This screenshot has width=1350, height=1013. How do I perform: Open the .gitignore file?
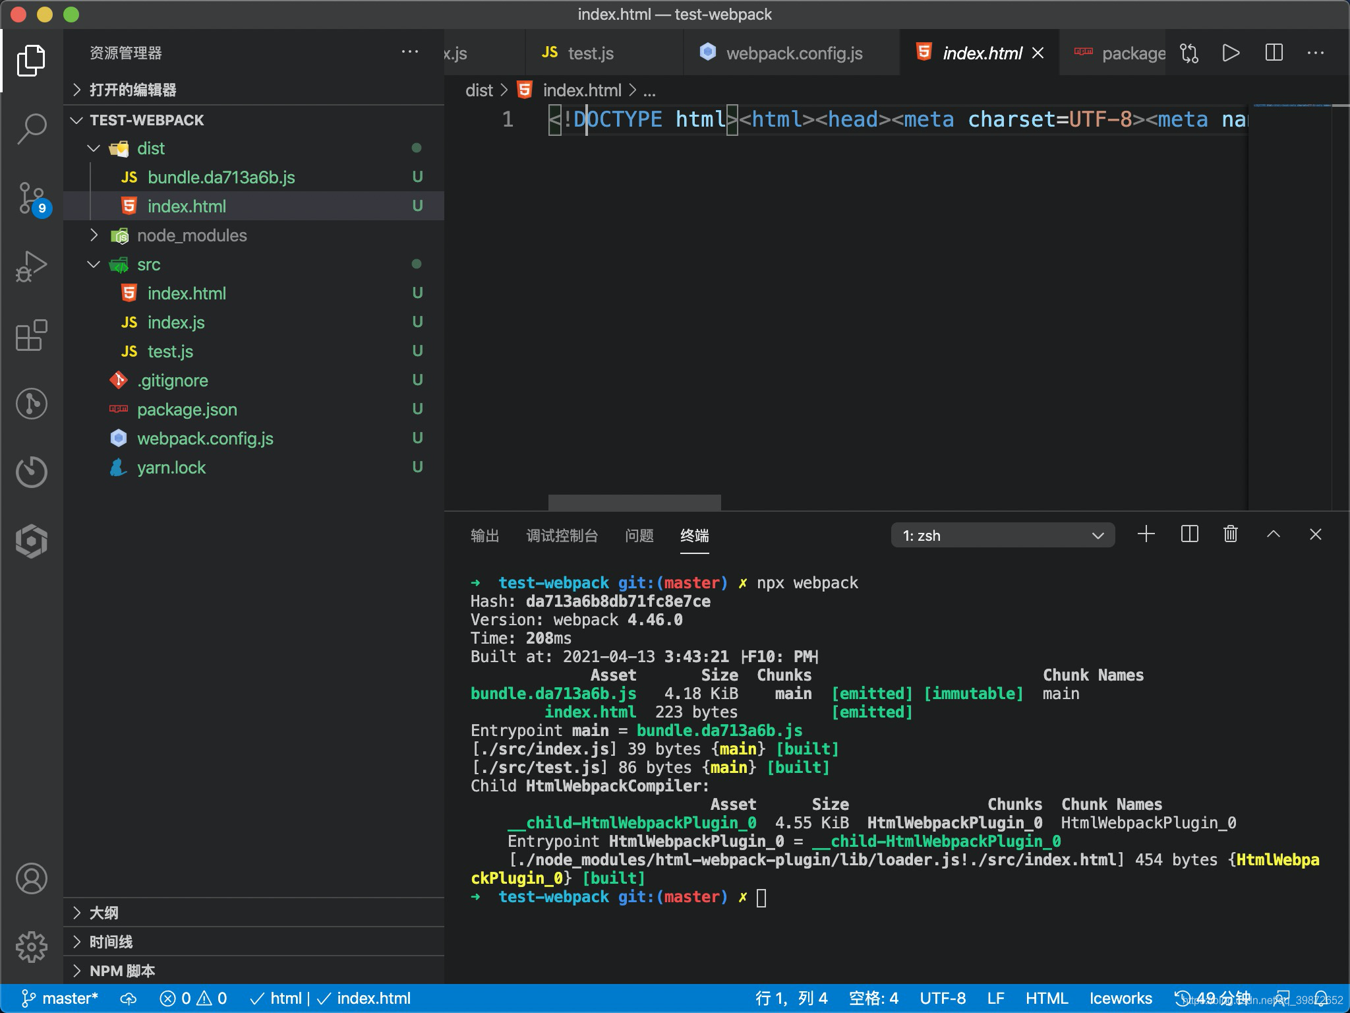pos(254,381)
